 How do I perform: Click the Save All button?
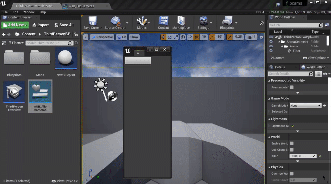coord(64,25)
